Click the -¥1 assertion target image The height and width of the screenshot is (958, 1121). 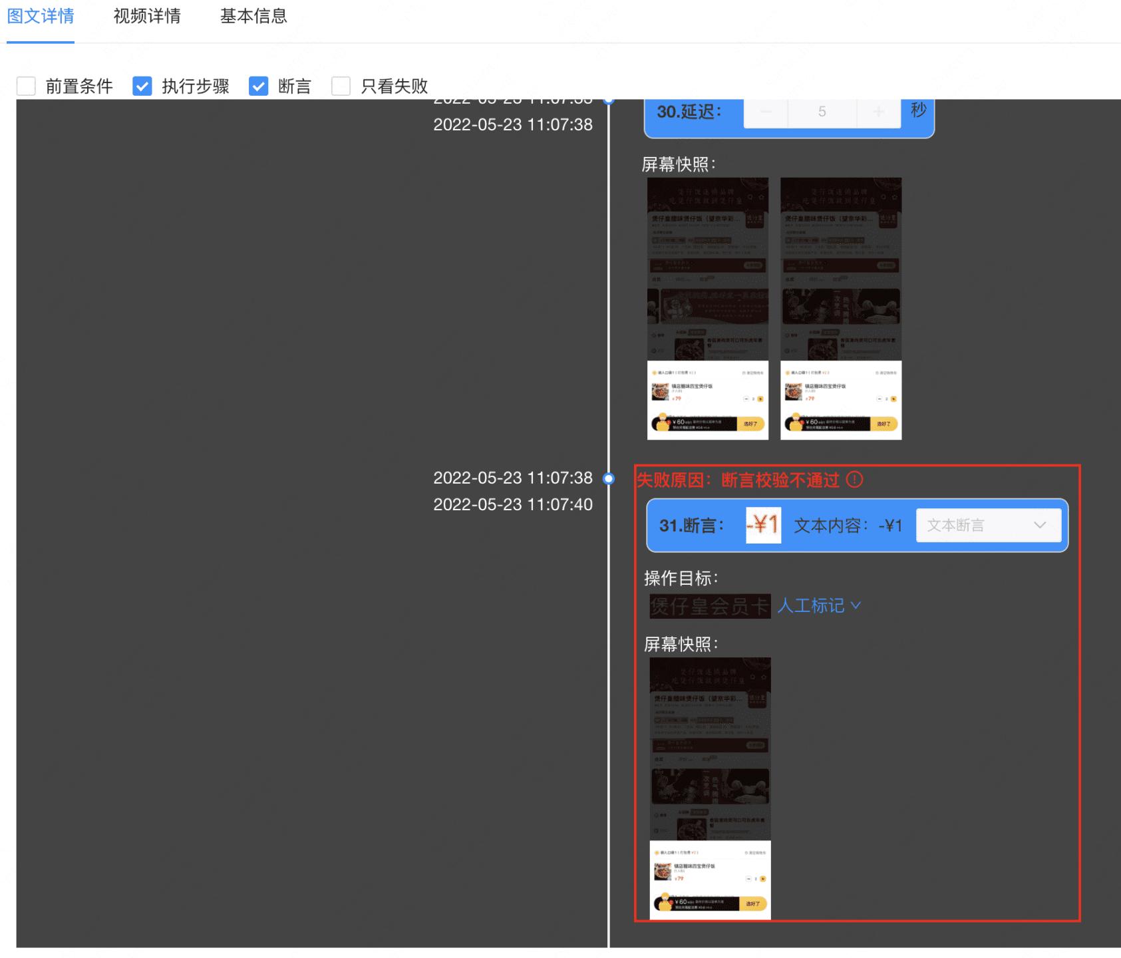(762, 525)
